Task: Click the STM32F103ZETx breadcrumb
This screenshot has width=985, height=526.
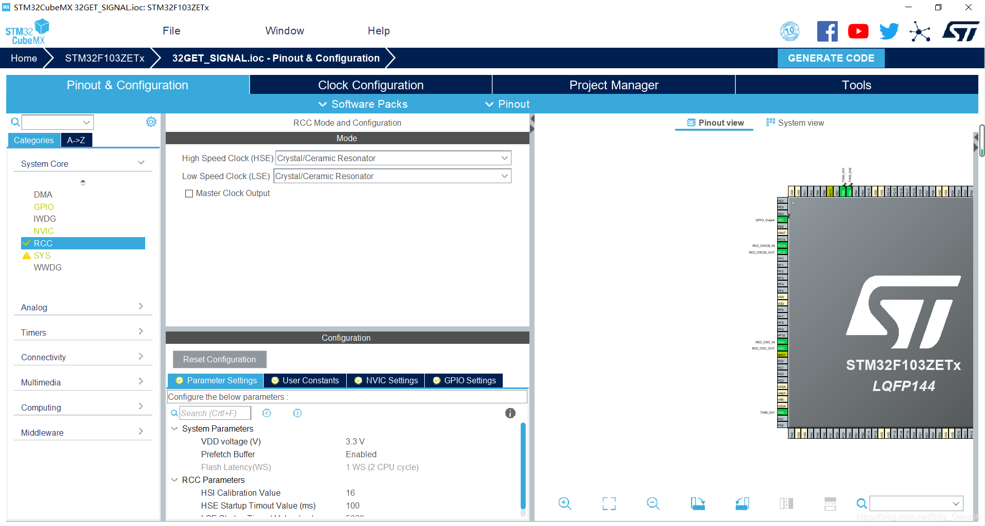Action: pos(105,58)
